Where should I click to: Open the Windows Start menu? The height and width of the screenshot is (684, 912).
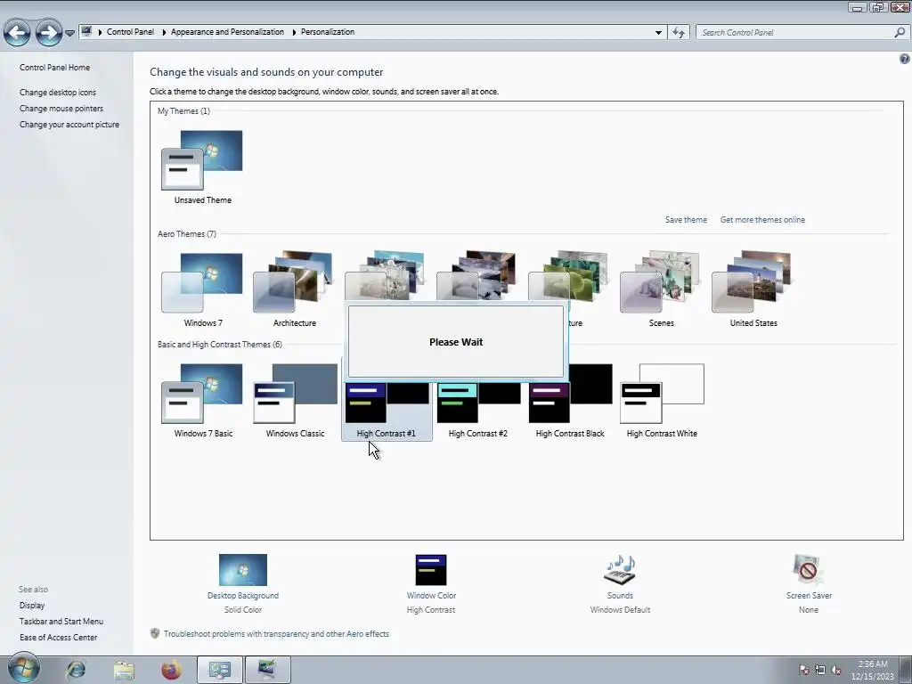pos(24,668)
